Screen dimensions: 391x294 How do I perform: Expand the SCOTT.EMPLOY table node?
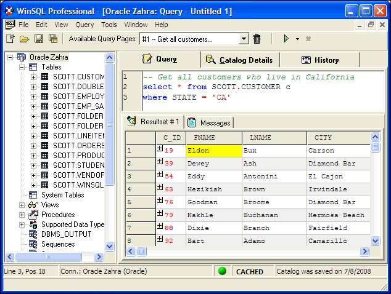[33, 97]
